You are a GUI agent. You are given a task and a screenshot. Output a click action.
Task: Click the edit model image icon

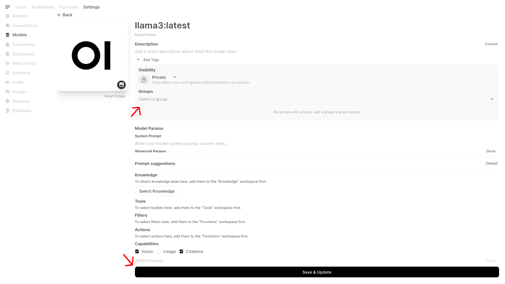tap(121, 85)
